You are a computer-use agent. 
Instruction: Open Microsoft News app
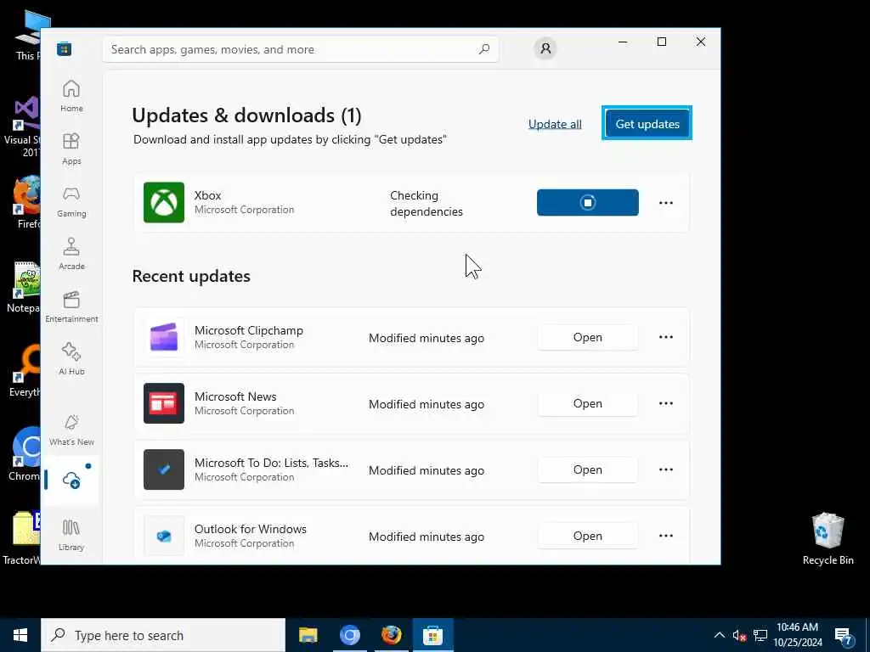click(x=588, y=403)
